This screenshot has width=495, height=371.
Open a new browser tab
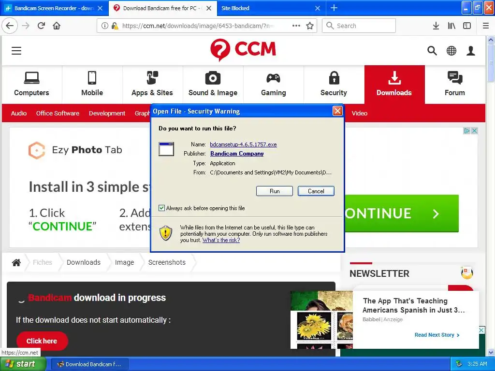click(334, 8)
